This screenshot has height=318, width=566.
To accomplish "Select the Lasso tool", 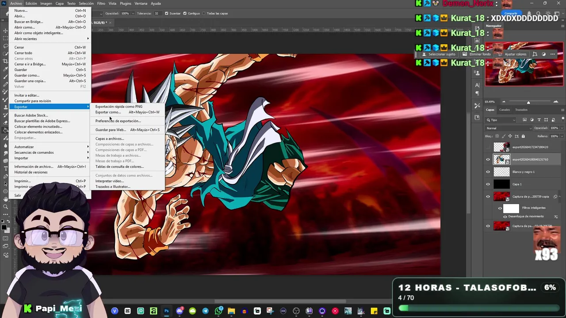I will pyautogui.click(x=5, y=46).
